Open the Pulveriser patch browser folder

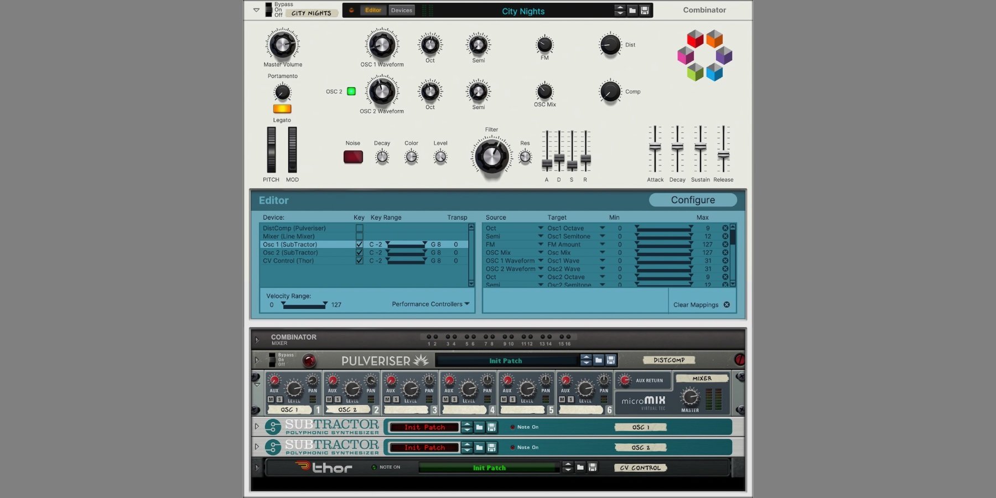tap(599, 360)
